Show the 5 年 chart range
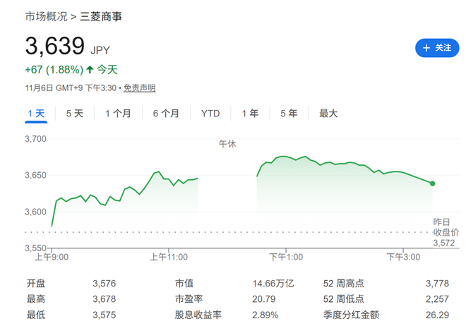The image size is (466, 333). coord(288,113)
